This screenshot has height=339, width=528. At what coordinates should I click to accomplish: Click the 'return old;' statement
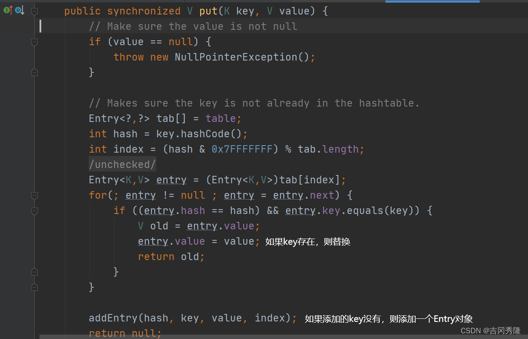coord(172,257)
